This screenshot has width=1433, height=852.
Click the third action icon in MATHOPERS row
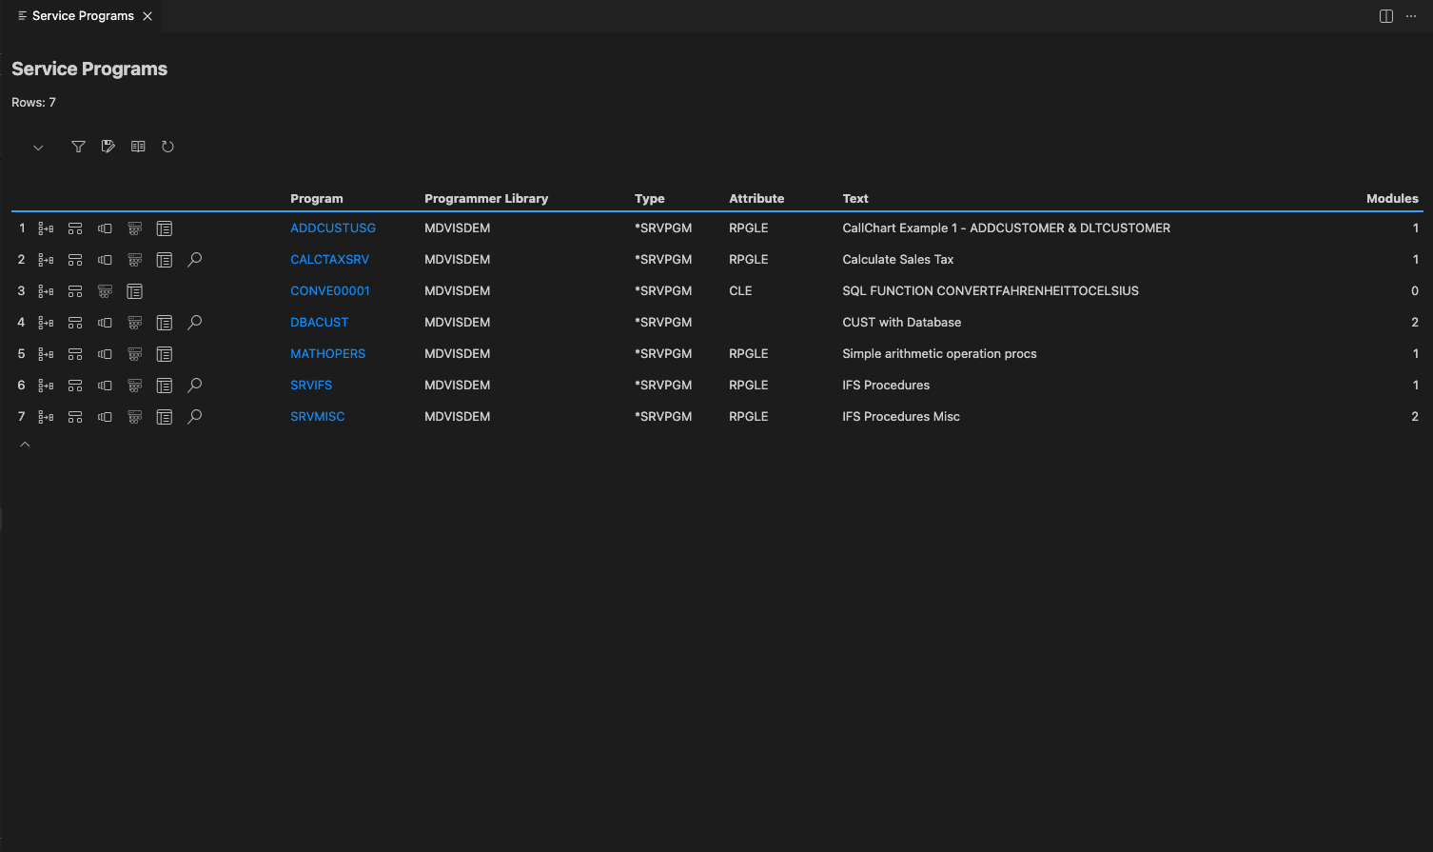[105, 354]
